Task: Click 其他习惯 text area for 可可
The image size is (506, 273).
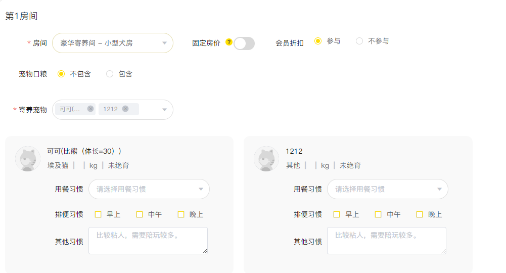Action: 148,241
